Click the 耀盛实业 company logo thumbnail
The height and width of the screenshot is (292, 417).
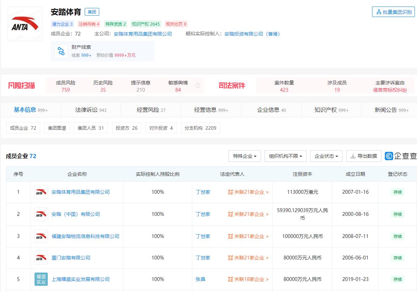[41, 279]
